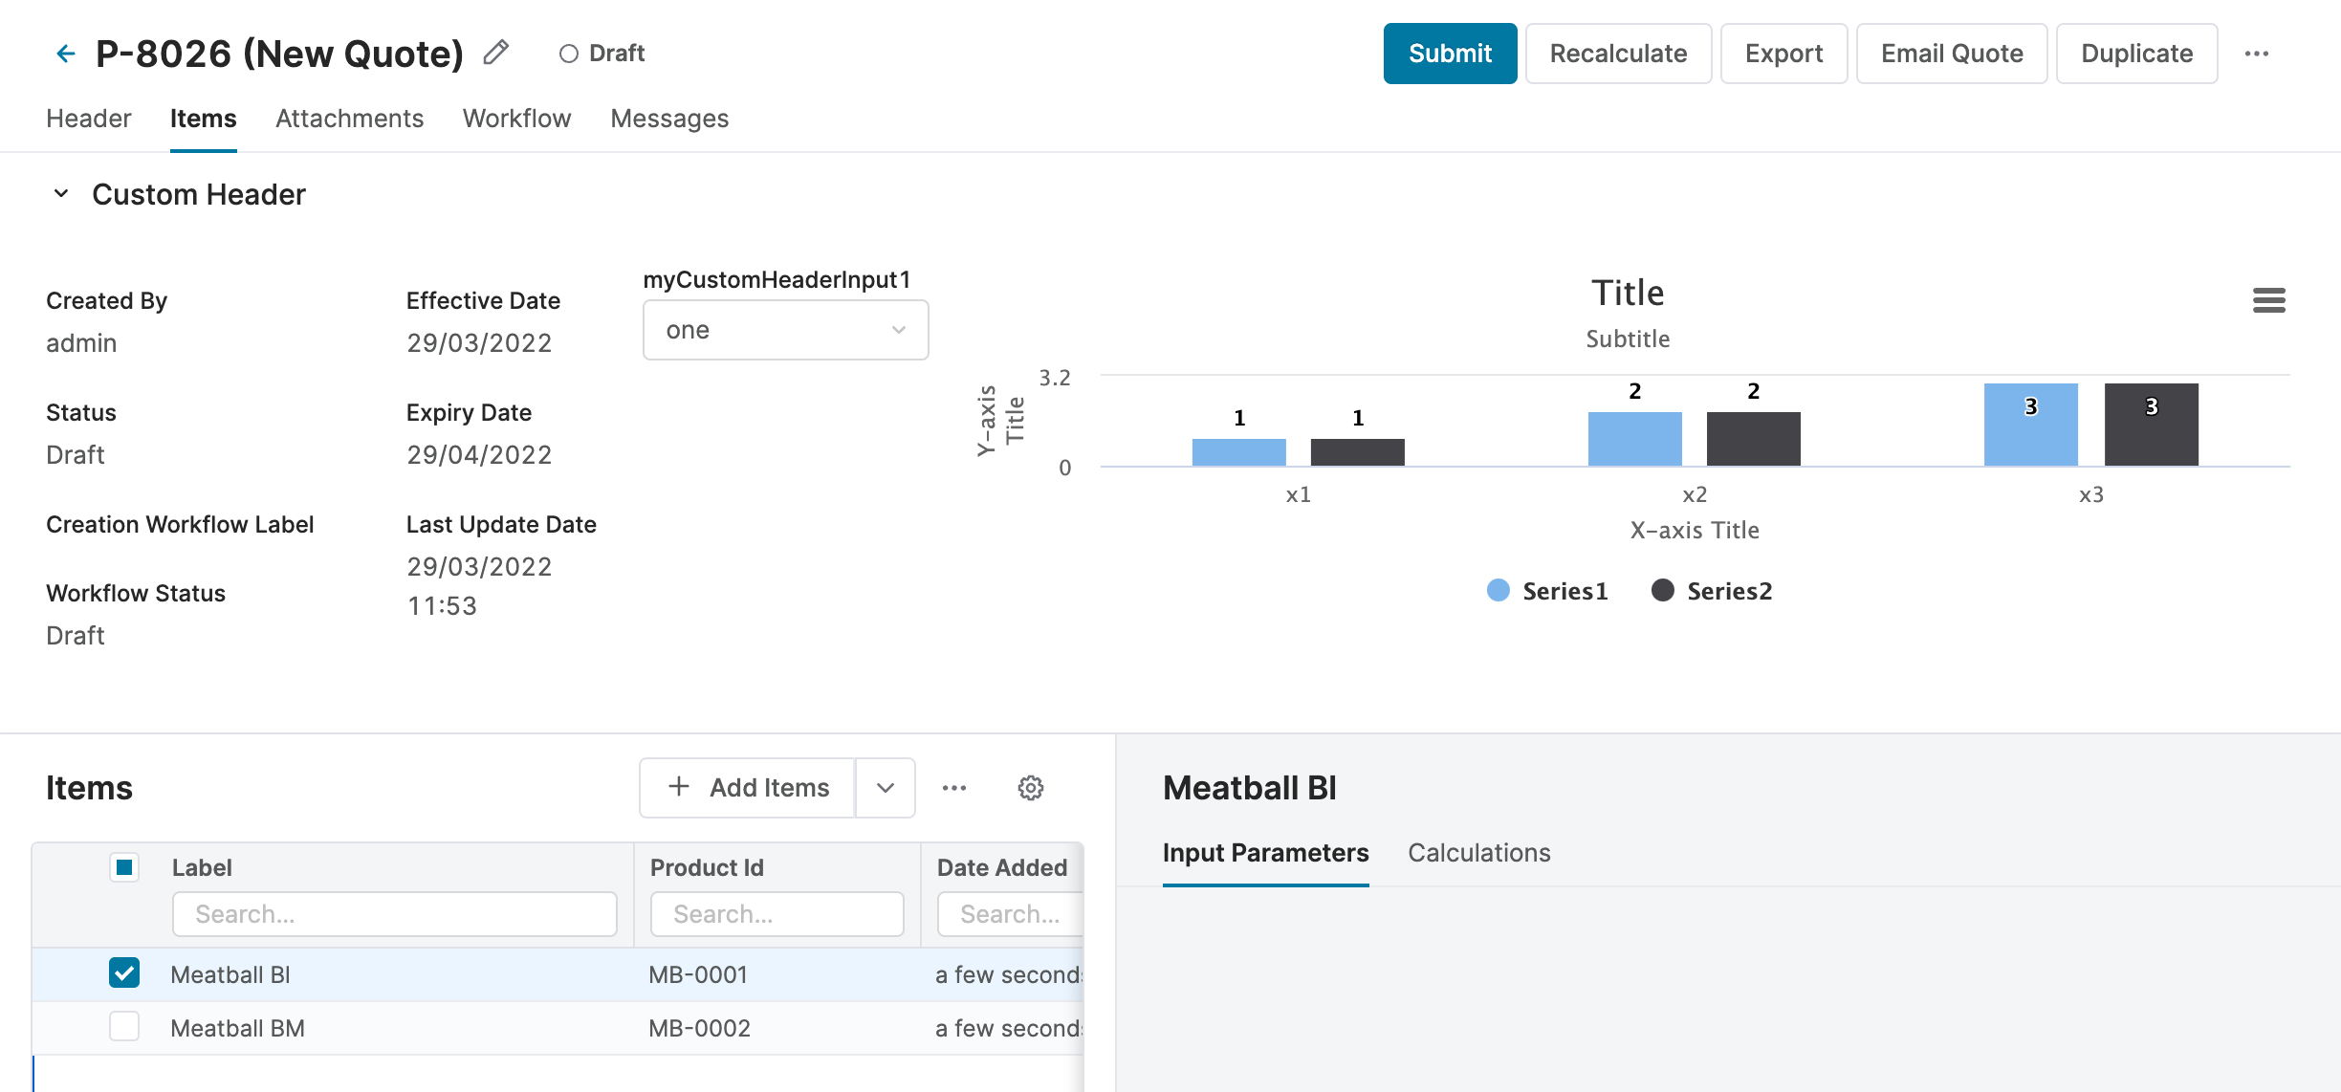Open the myCustomHeaderInput1 dropdown
2341x1092 pixels.
[x=785, y=330]
